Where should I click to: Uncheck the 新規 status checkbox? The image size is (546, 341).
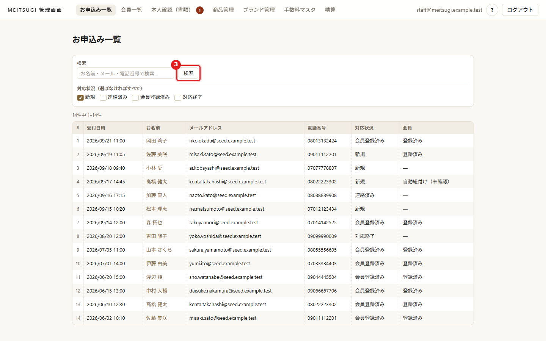[x=80, y=97]
